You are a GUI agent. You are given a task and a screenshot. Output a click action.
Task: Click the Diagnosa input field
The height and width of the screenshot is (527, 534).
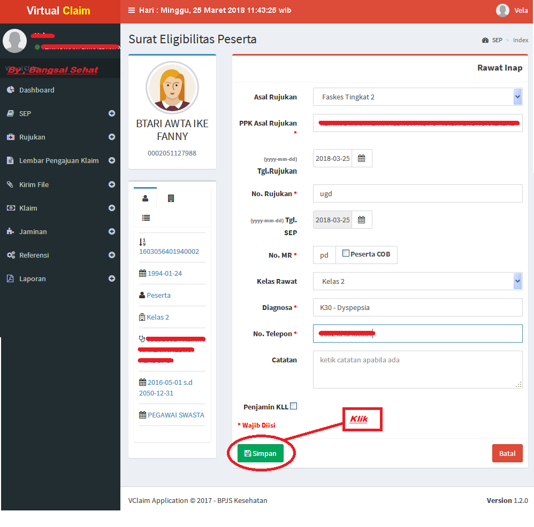(x=417, y=307)
